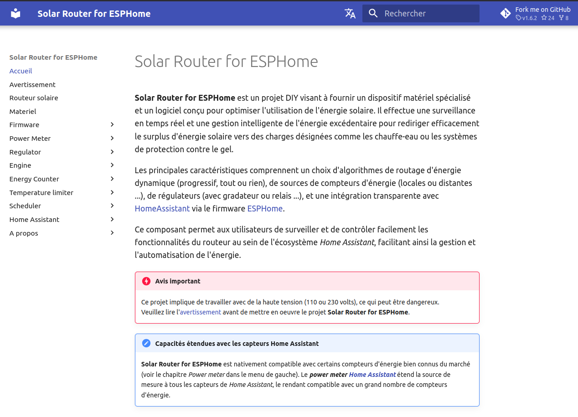Expand the Regulator navigation chevron
Image resolution: width=578 pixels, height=417 pixels.
(112, 152)
